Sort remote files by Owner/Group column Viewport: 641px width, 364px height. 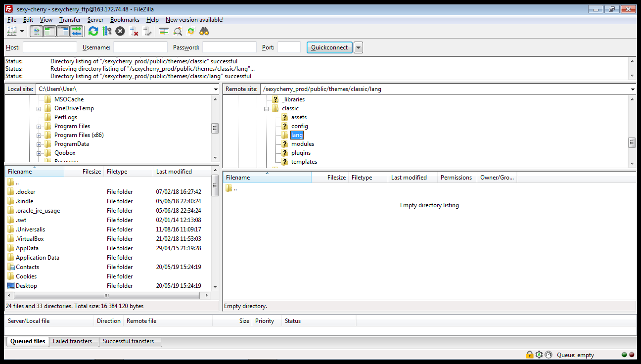497,178
